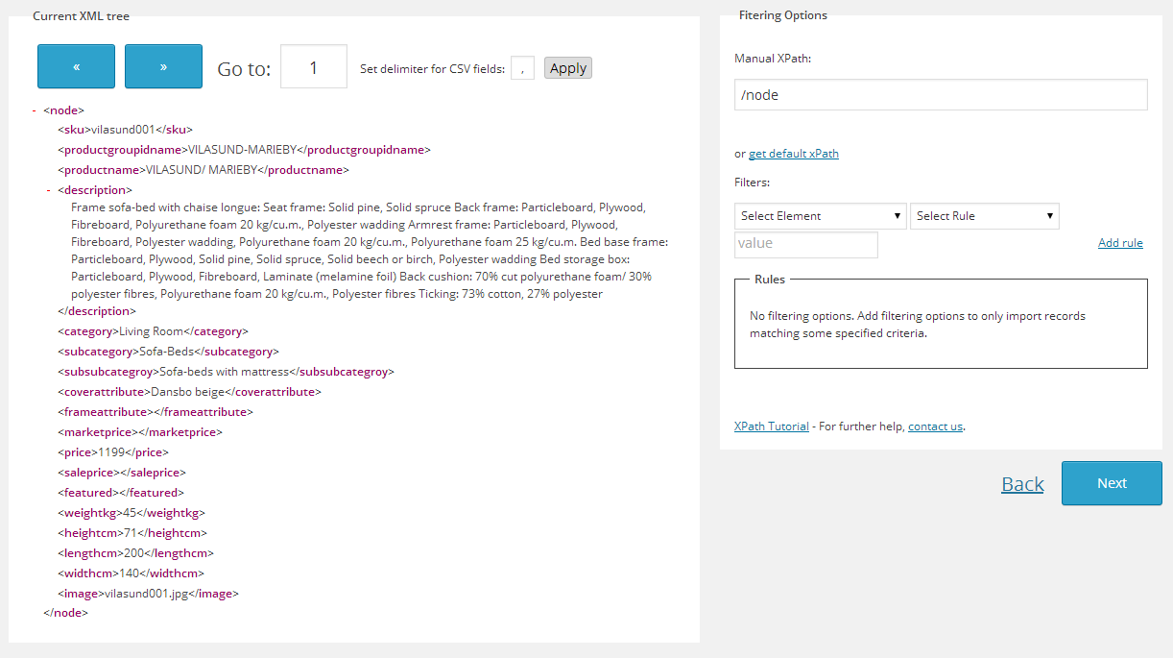Focus the Manual XPath text field
This screenshot has height=658, width=1173.
pyautogui.click(x=940, y=95)
